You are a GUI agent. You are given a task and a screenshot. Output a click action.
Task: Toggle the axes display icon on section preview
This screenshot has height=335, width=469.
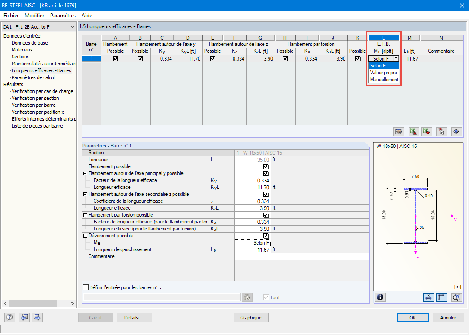point(441,297)
